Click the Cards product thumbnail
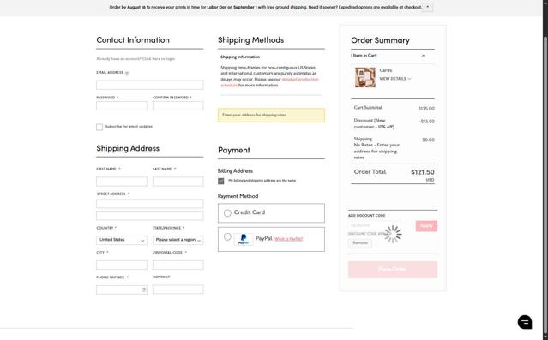548x340 pixels. (364, 77)
